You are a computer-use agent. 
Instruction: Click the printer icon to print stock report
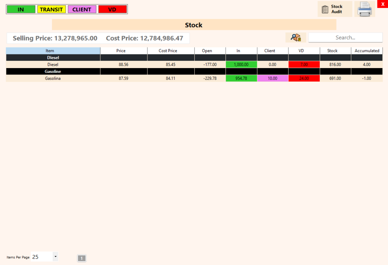[x=365, y=9]
